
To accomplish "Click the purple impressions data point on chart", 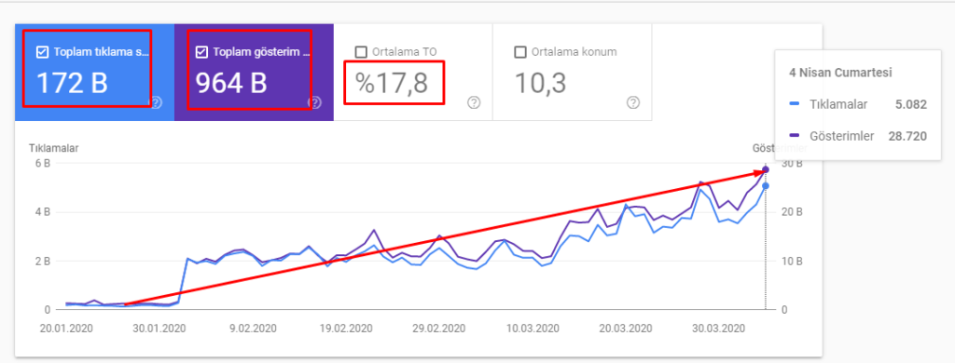I will point(766,169).
